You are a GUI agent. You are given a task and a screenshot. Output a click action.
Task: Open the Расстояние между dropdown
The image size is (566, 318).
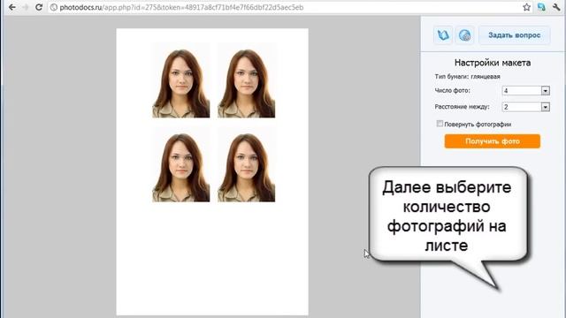tap(526, 107)
